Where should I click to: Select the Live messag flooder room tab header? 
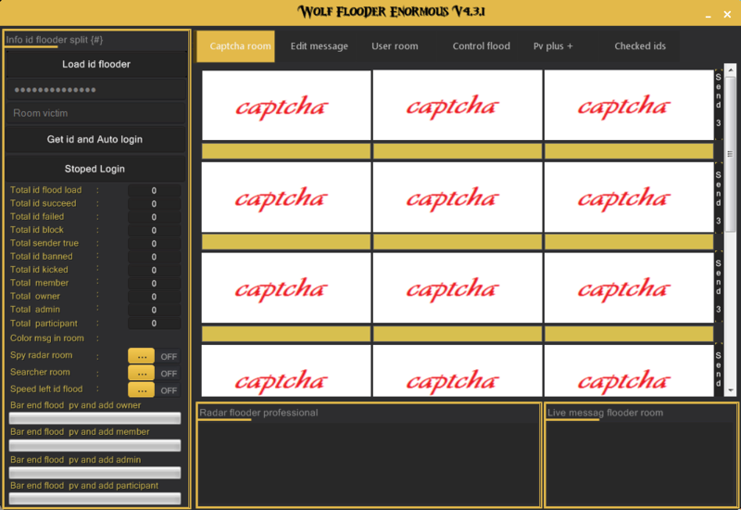tap(605, 413)
